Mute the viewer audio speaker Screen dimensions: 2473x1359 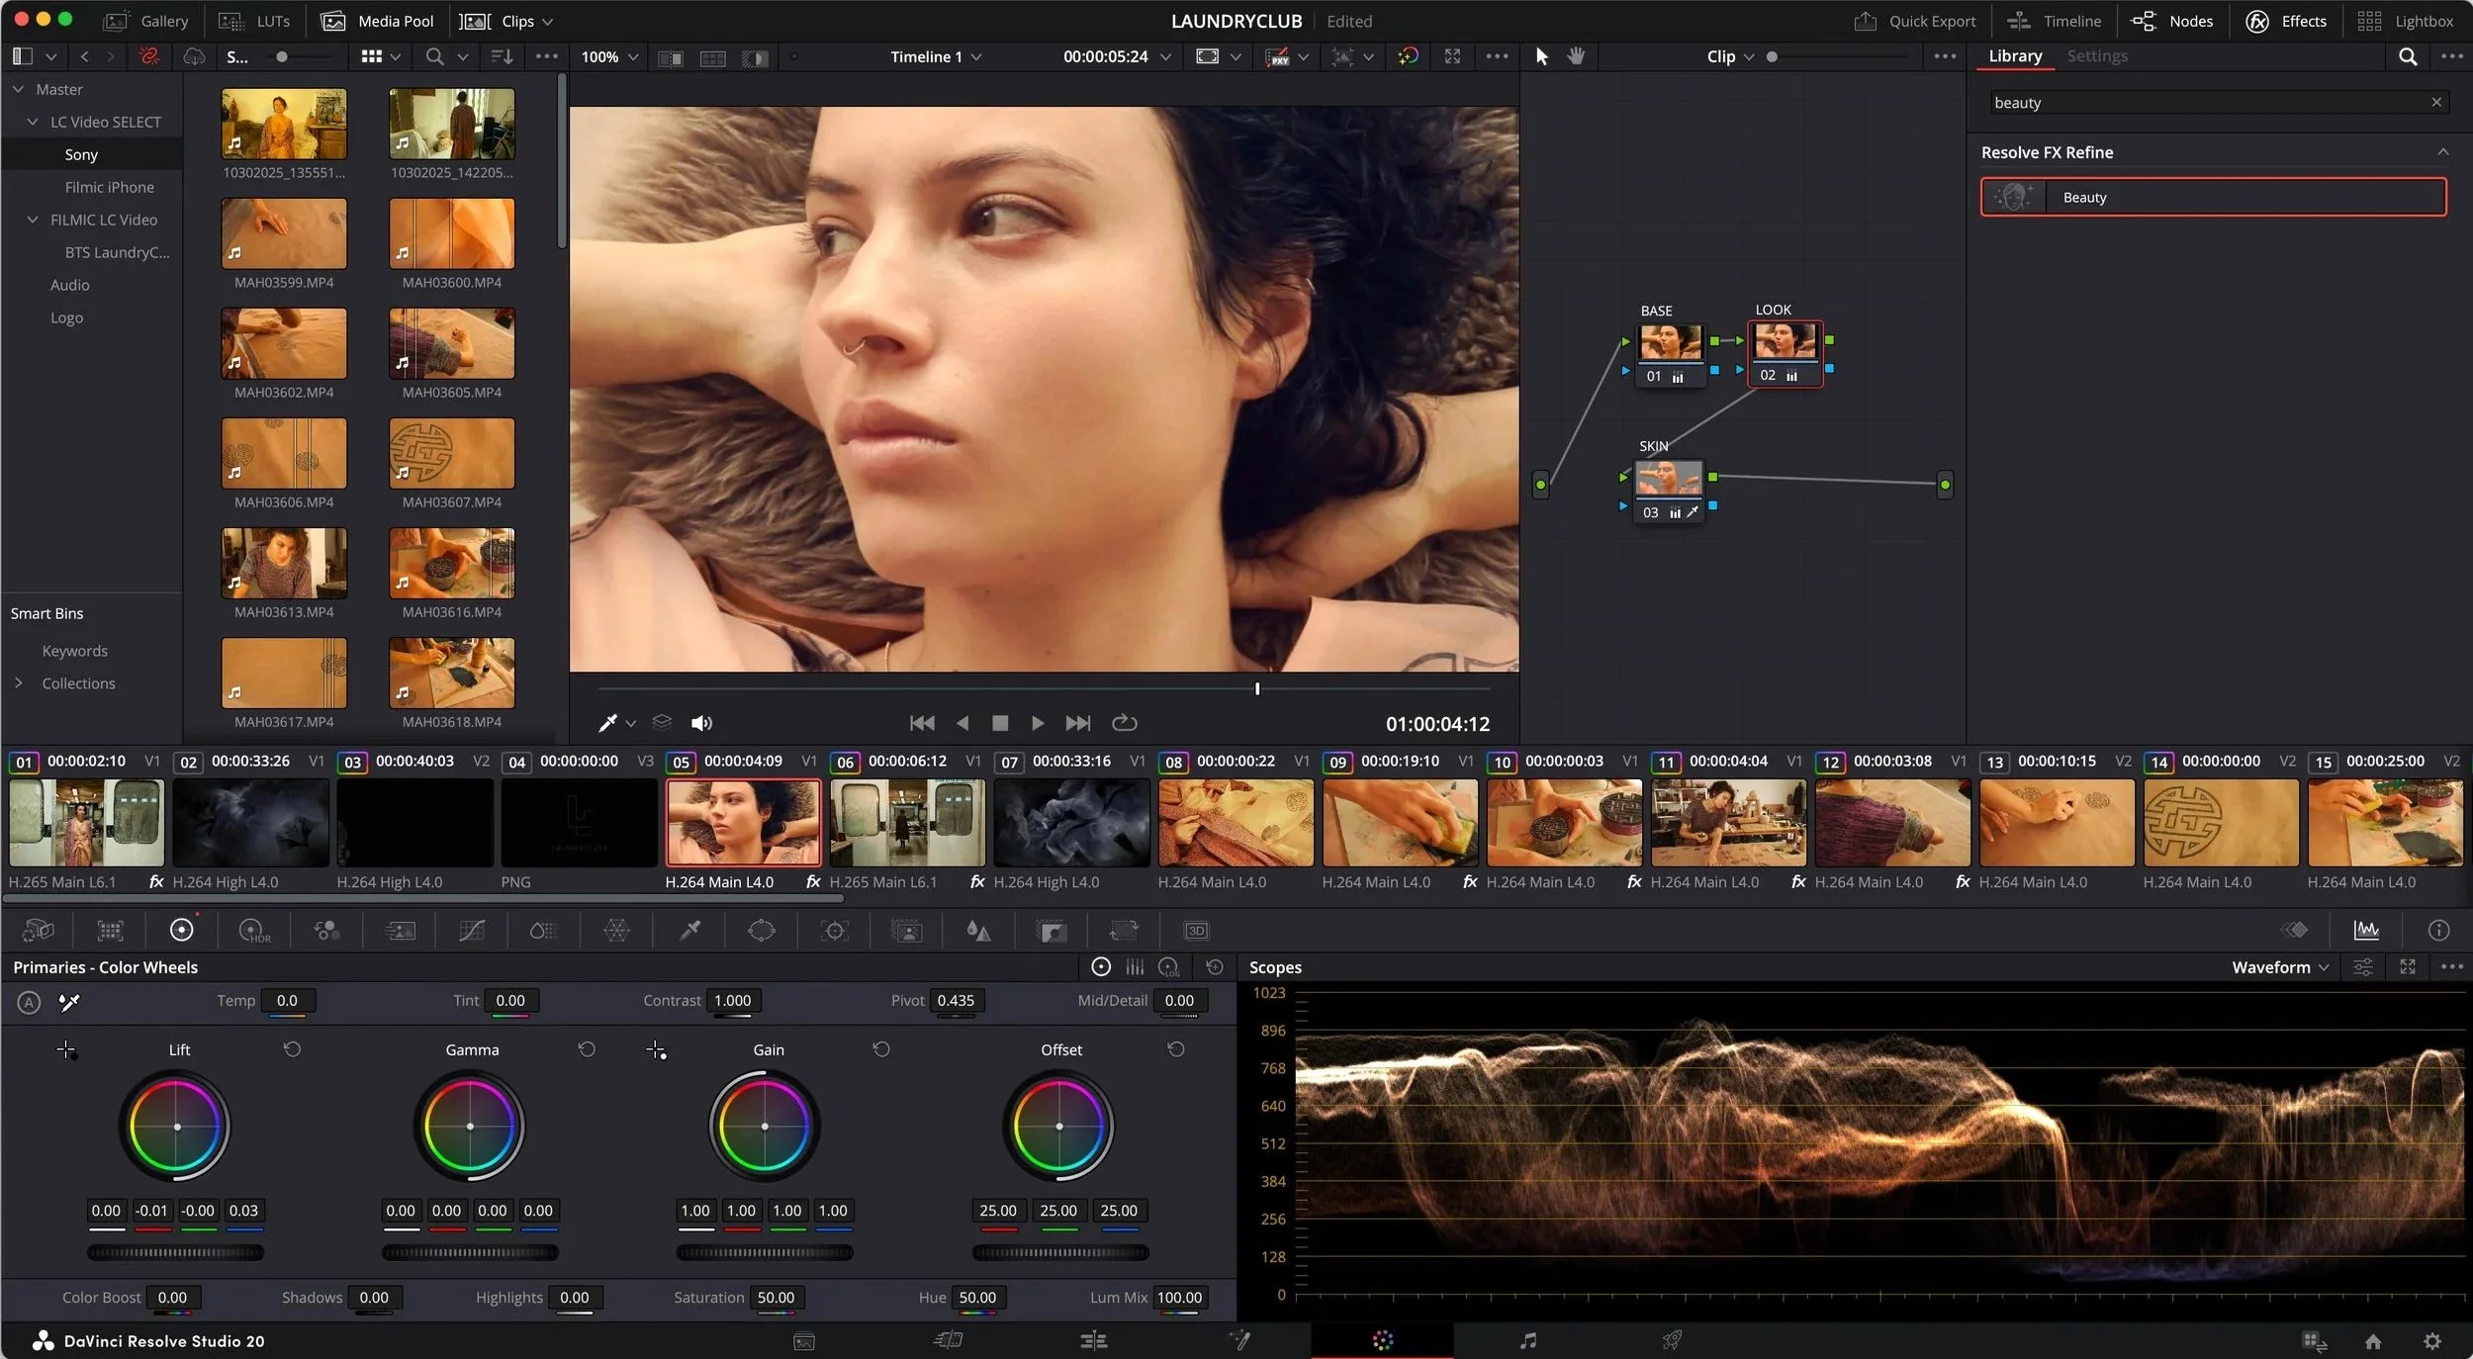pos(701,723)
